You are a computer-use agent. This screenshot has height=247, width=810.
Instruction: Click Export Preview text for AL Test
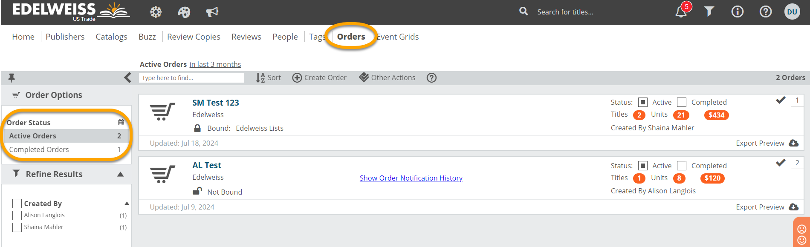[760, 207]
